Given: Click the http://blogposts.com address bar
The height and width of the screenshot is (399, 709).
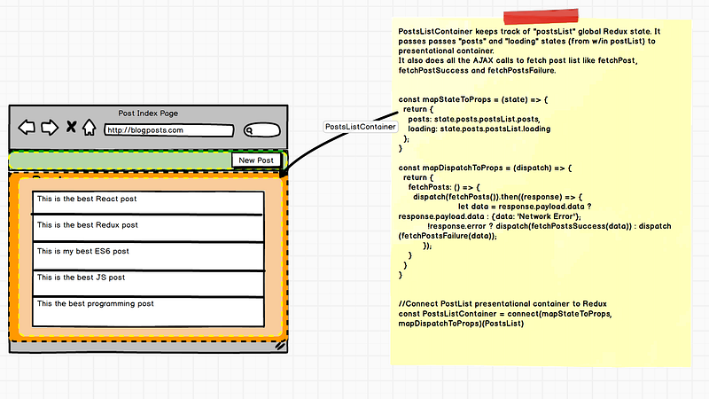Looking at the screenshot, I should pos(169,130).
